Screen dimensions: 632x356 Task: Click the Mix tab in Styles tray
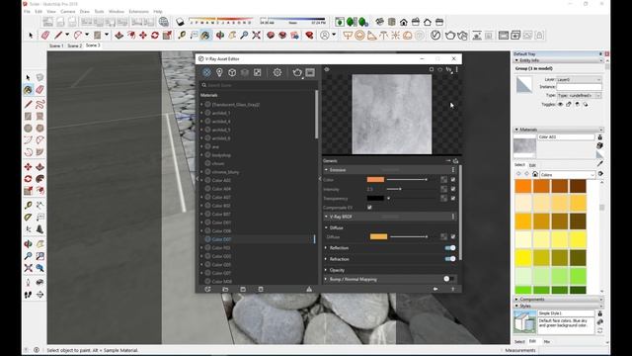(547, 342)
